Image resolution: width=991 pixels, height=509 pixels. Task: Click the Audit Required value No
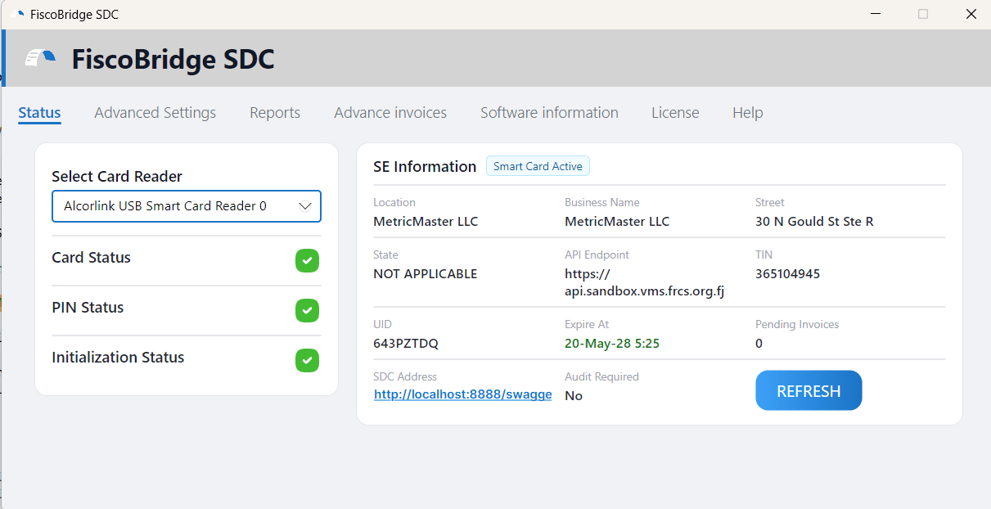click(574, 396)
